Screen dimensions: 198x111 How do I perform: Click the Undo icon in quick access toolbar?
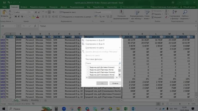pos(9,2)
